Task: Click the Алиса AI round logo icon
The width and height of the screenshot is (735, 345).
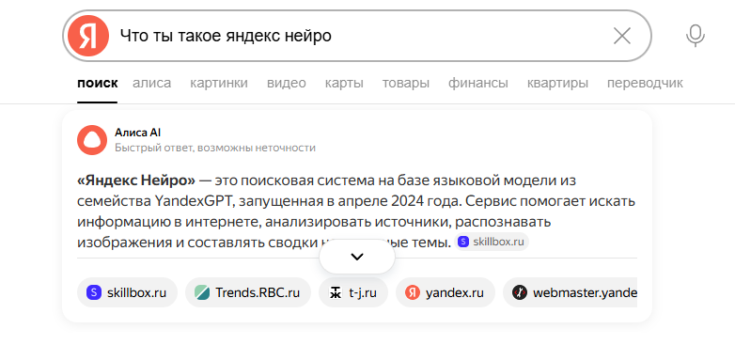Action: (92, 140)
